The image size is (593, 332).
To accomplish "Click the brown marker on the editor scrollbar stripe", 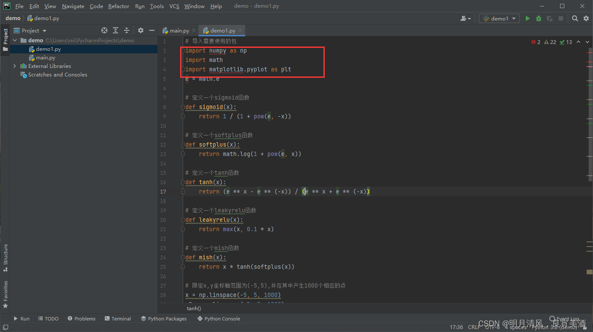I will [590, 272].
